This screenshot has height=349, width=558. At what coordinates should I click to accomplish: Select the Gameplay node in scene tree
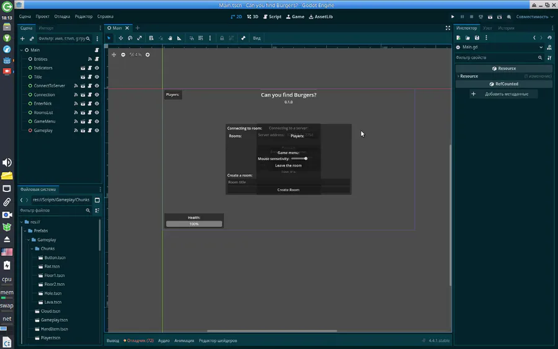(x=43, y=131)
